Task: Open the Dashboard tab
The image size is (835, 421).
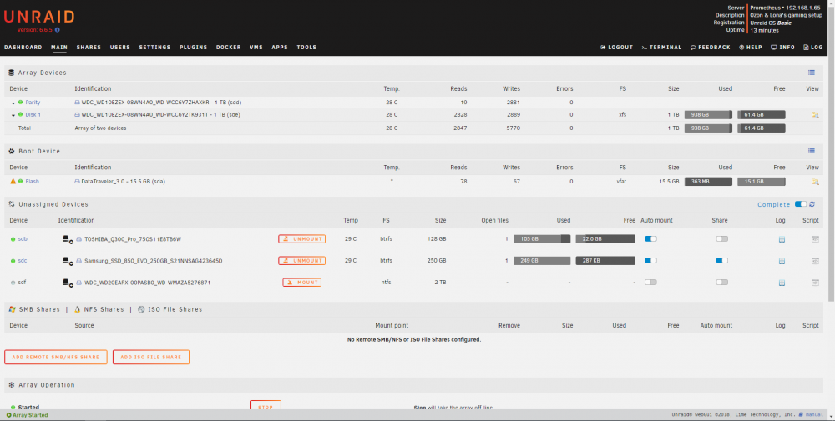Action: [23, 48]
